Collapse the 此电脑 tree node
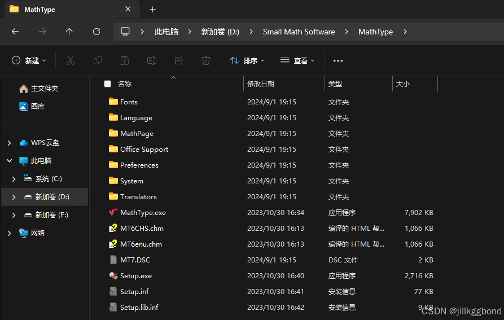This screenshot has width=504, height=320. coord(10,160)
